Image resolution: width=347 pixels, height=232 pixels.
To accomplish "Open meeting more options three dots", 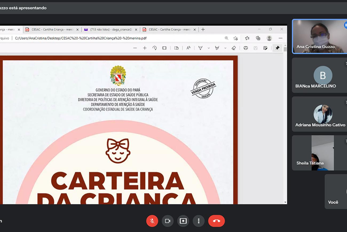I will pos(199,221).
